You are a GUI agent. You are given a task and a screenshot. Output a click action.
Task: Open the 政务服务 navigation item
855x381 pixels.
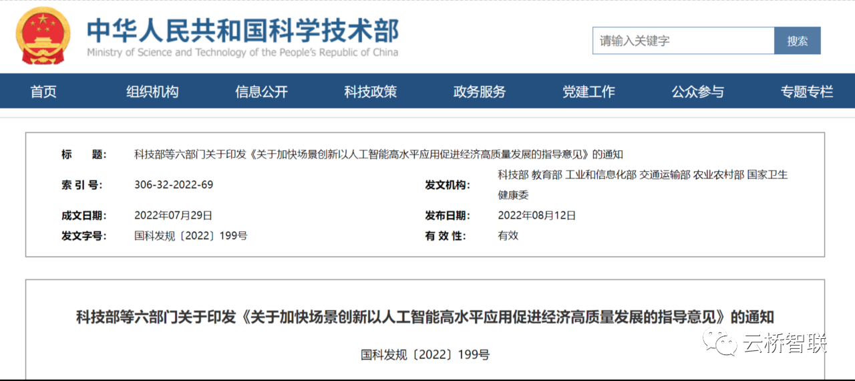click(480, 92)
